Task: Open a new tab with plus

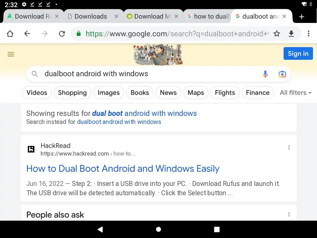Action: coord(302,17)
